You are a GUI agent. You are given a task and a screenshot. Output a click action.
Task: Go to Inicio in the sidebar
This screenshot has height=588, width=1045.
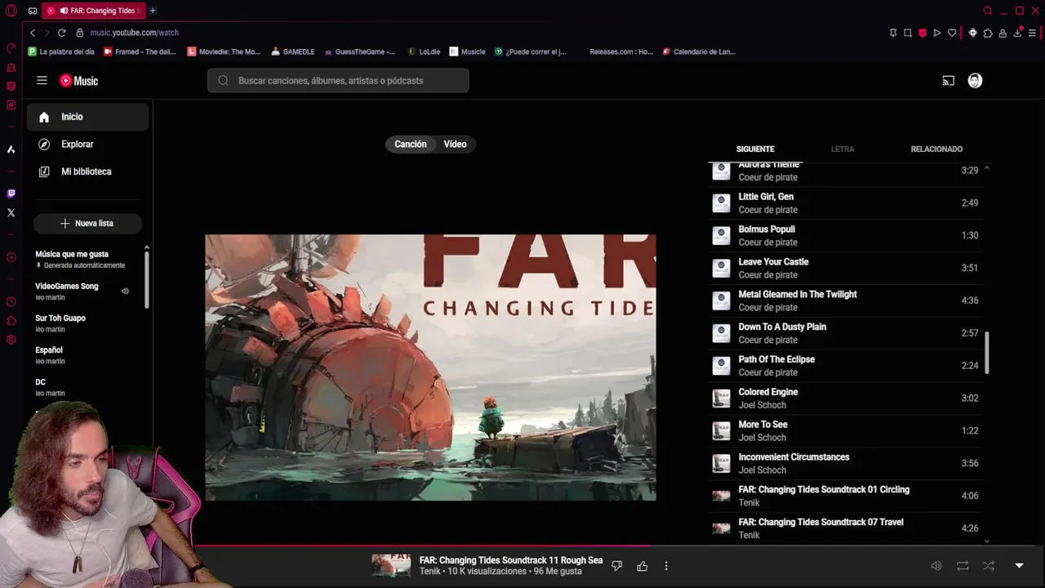[x=88, y=117]
